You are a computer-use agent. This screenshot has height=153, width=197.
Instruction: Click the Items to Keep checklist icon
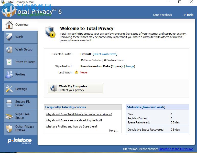coord(9,62)
